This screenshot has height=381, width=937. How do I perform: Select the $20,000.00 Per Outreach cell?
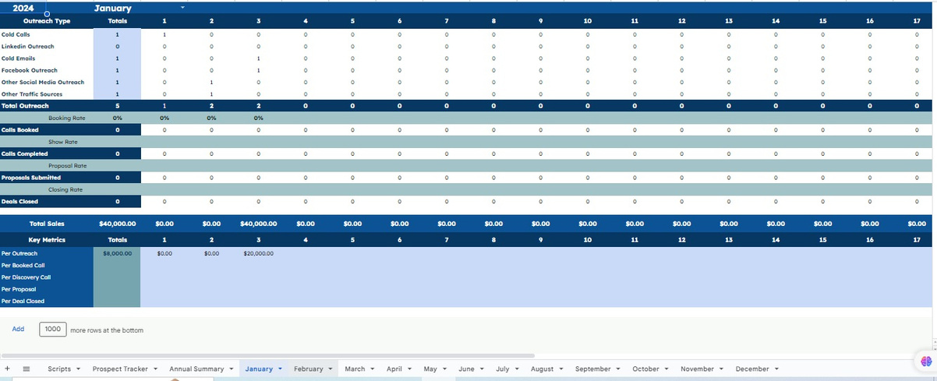pyautogui.click(x=258, y=253)
